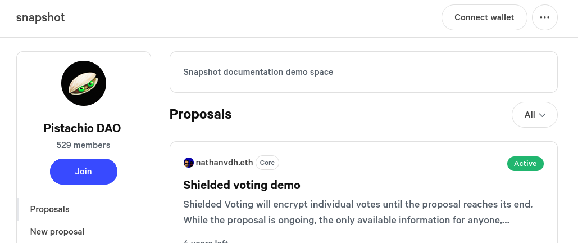This screenshot has height=243, width=578.
Task: Open the three-dots more options menu
Action: pyautogui.click(x=544, y=17)
